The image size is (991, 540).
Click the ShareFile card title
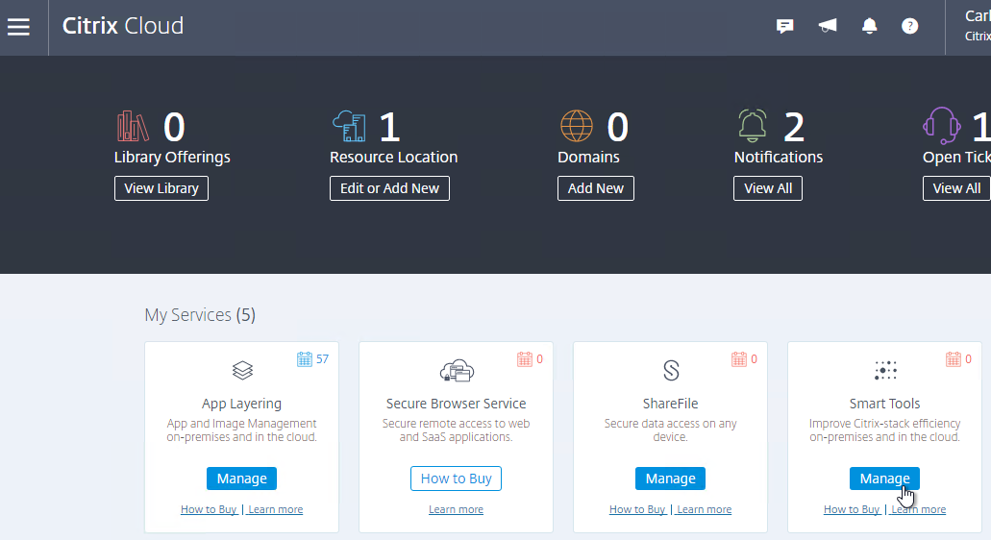tap(670, 404)
